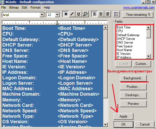The width and height of the screenshot is (156, 129).
Task: Click the Apply button
Action: coord(123,116)
